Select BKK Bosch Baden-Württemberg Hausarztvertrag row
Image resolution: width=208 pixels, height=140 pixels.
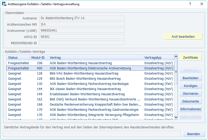[x=90, y=79]
